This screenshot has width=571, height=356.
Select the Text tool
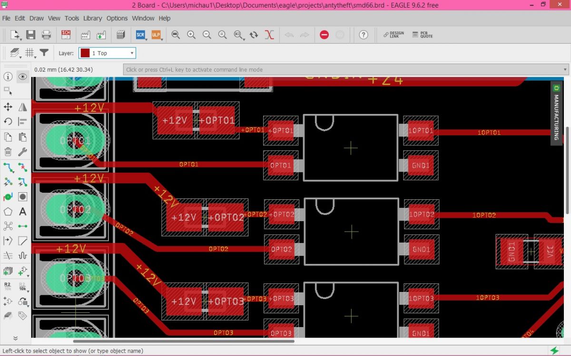(x=22, y=212)
